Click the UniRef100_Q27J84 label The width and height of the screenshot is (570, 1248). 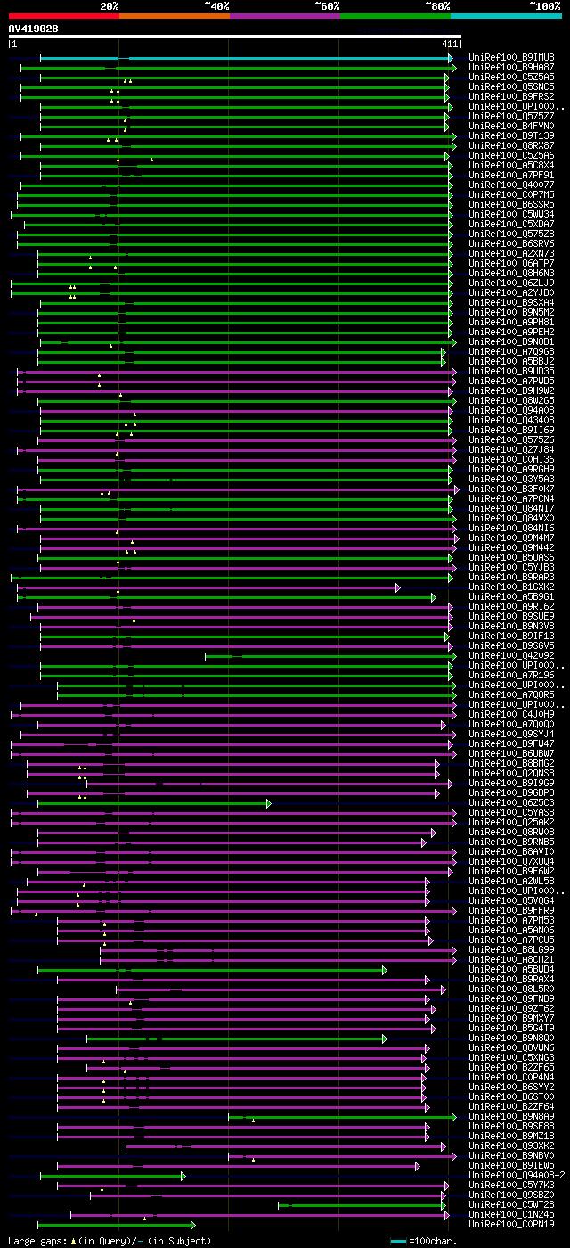[511, 449]
